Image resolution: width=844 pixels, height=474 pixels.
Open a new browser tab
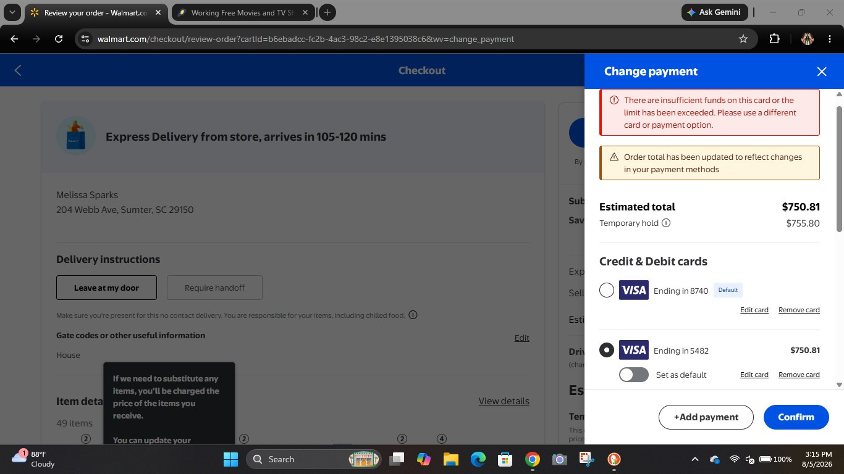click(x=327, y=12)
